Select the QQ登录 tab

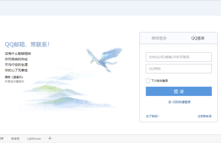pyautogui.click(x=198, y=38)
